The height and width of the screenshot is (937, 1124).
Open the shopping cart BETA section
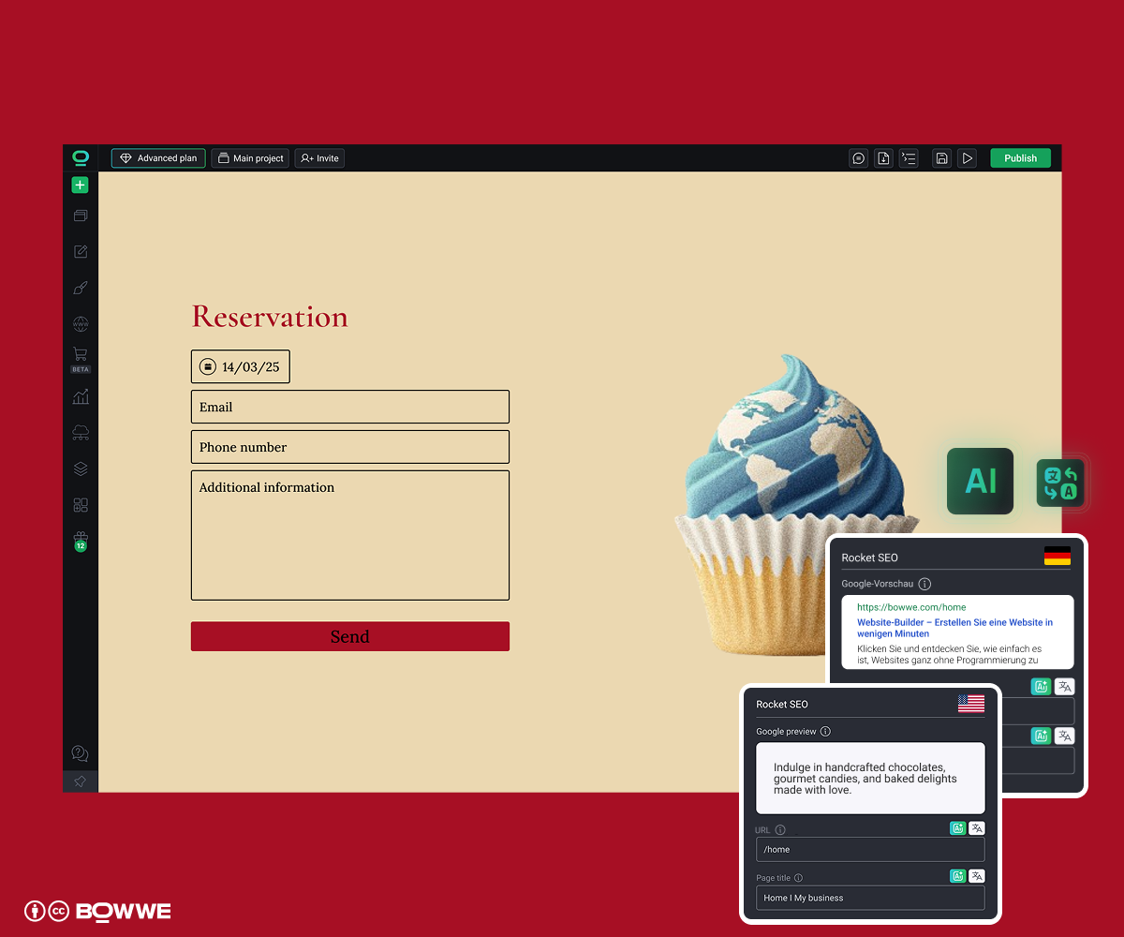click(81, 360)
